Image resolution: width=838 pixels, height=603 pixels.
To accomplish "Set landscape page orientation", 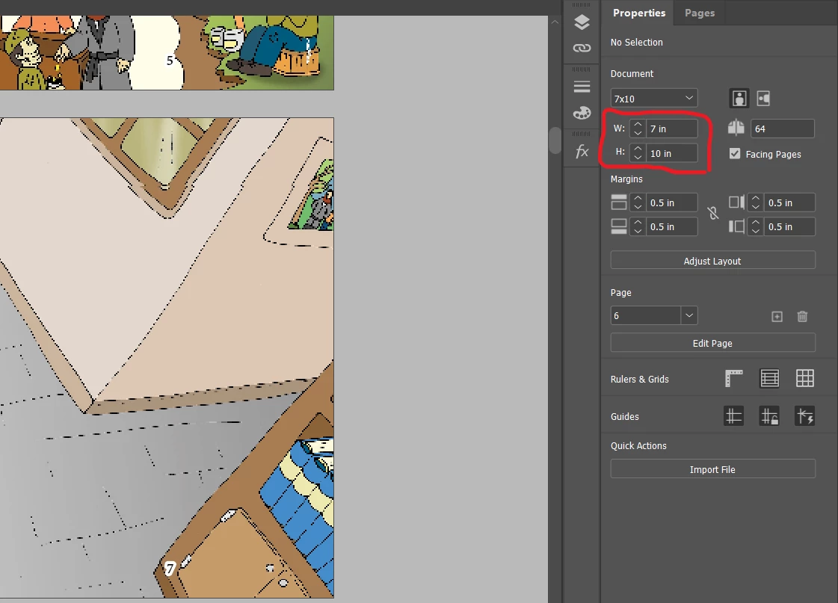I will pos(763,99).
